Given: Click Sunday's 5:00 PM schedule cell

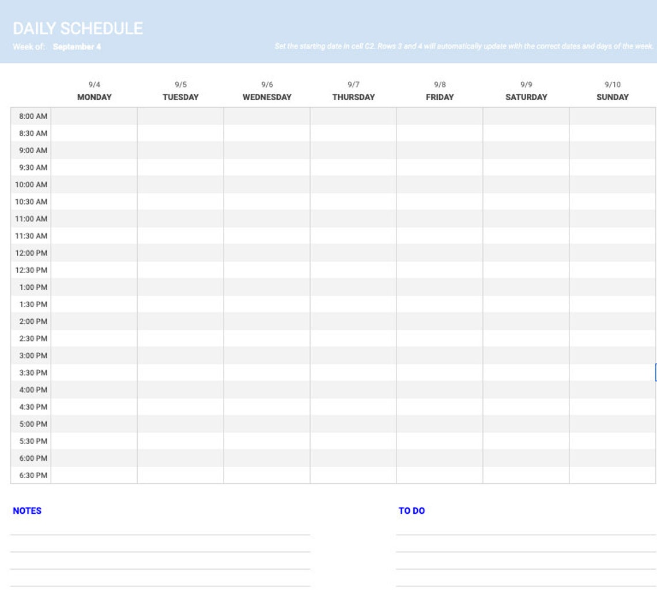Looking at the screenshot, I should coord(611,424).
